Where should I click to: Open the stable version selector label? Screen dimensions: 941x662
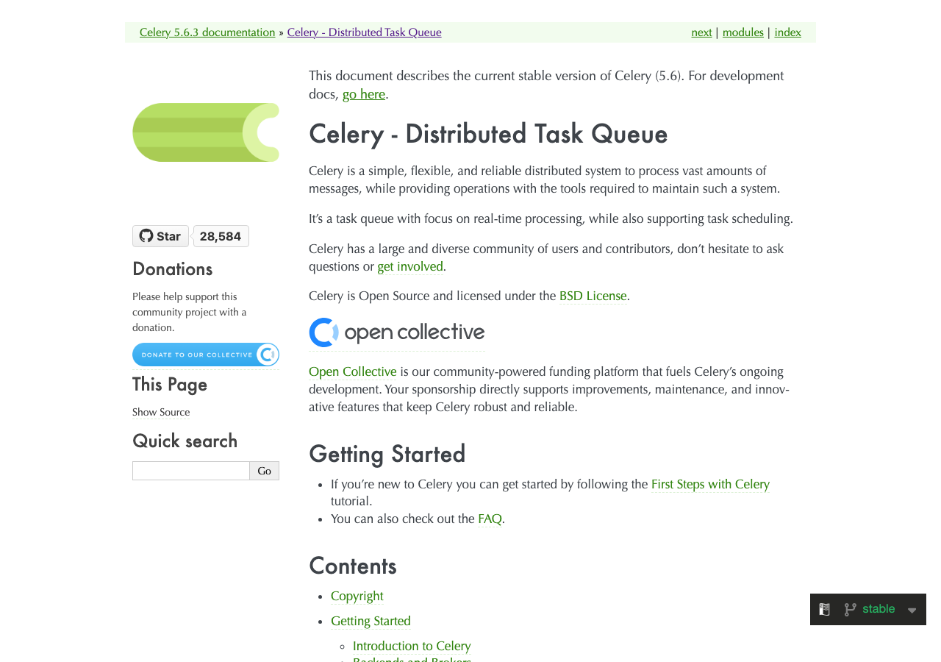tap(879, 609)
